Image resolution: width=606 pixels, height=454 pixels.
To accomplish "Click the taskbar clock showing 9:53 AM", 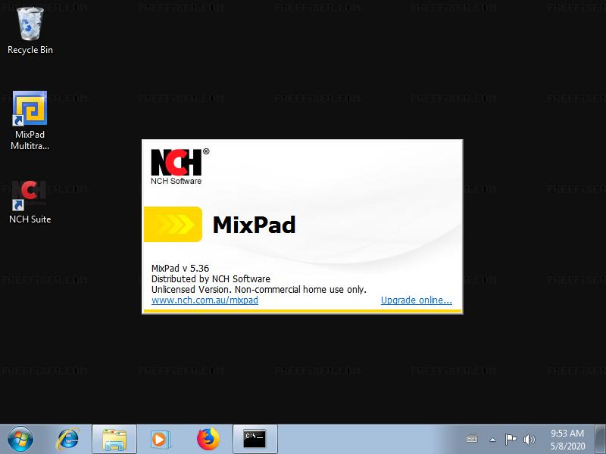I will pyautogui.click(x=567, y=440).
